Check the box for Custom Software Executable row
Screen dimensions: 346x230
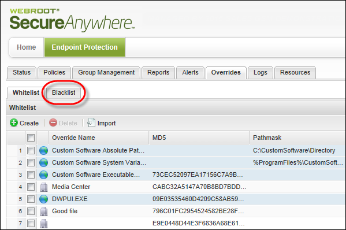31,175
